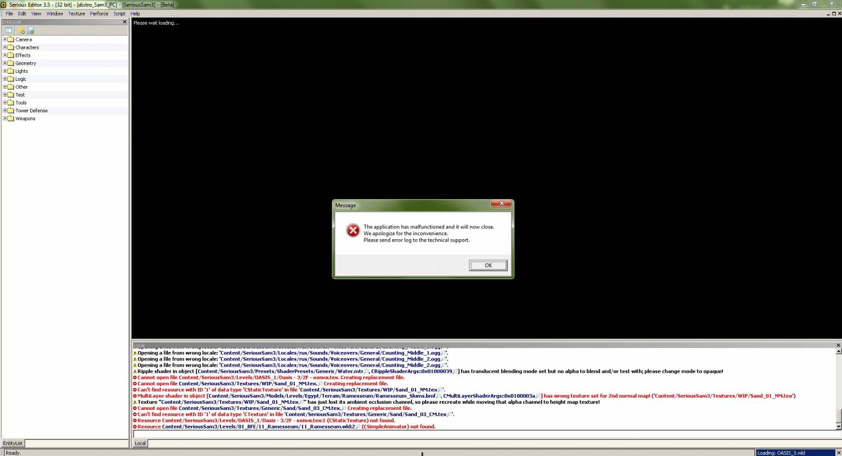Expand the Effects category
This screenshot has width=842, height=456.
[x=5, y=55]
